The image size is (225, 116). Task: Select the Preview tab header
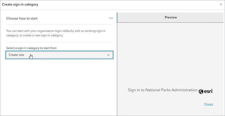click(171, 17)
